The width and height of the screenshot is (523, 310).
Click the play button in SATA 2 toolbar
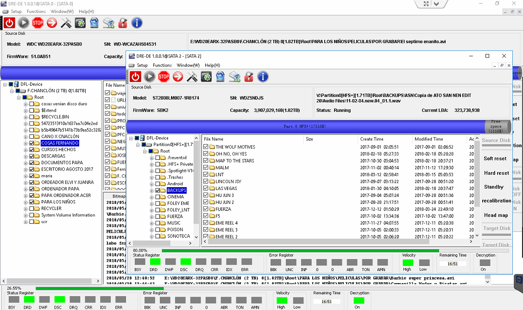tap(150, 77)
